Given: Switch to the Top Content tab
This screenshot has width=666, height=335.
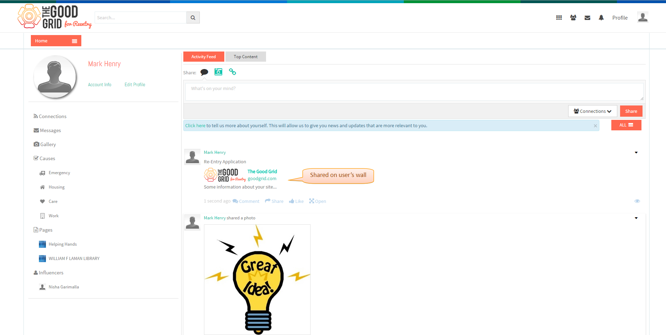Looking at the screenshot, I should click(246, 57).
